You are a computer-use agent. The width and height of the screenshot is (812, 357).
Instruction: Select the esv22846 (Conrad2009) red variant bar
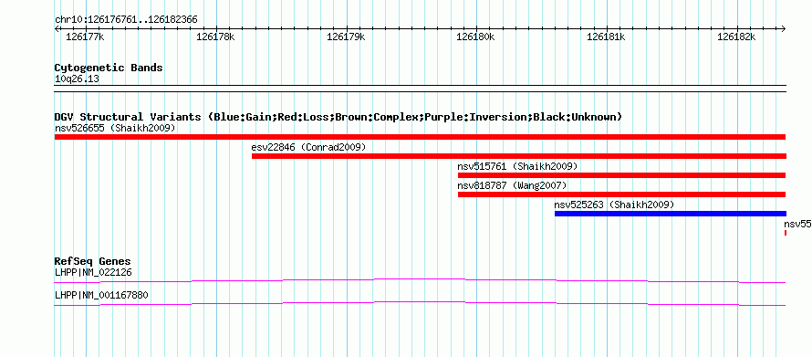[x=519, y=156]
